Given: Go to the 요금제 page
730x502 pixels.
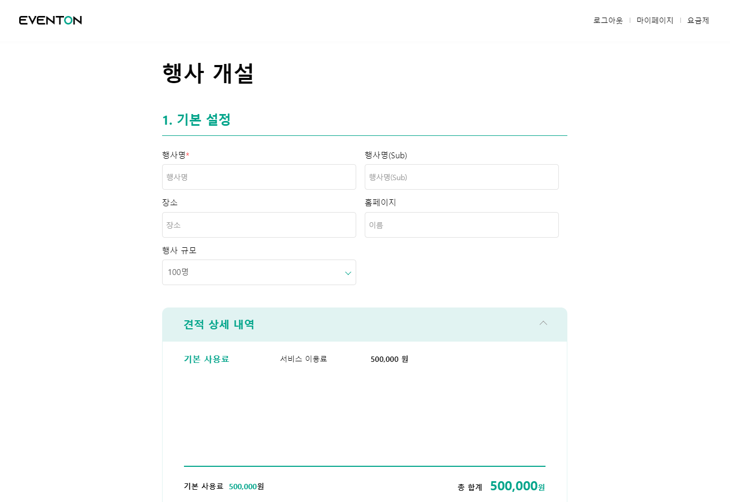Looking at the screenshot, I should click(698, 20).
